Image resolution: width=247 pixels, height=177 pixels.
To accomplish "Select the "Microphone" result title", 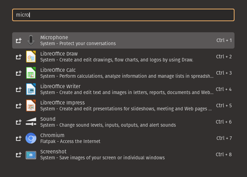I will [54, 37].
